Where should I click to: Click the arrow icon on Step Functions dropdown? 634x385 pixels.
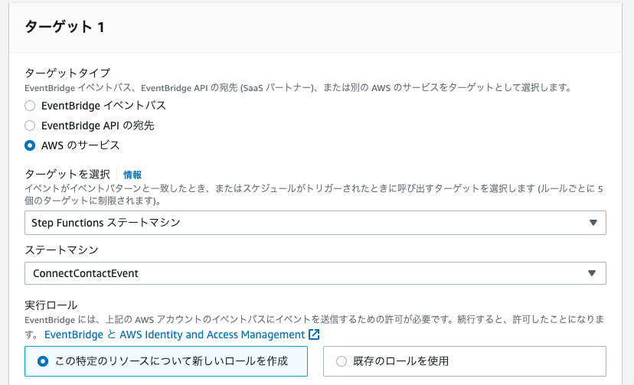(x=593, y=223)
